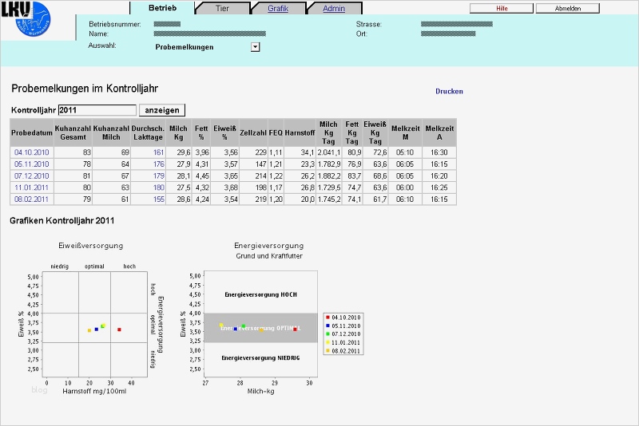This screenshot has height=426, width=639.
Task: Open the Tier tab
Action: click(222, 8)
